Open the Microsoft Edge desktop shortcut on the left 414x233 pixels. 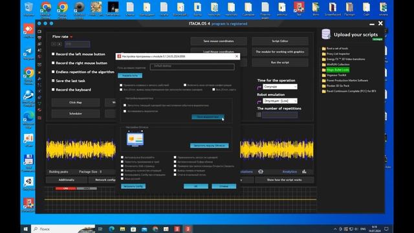point(28,119)
